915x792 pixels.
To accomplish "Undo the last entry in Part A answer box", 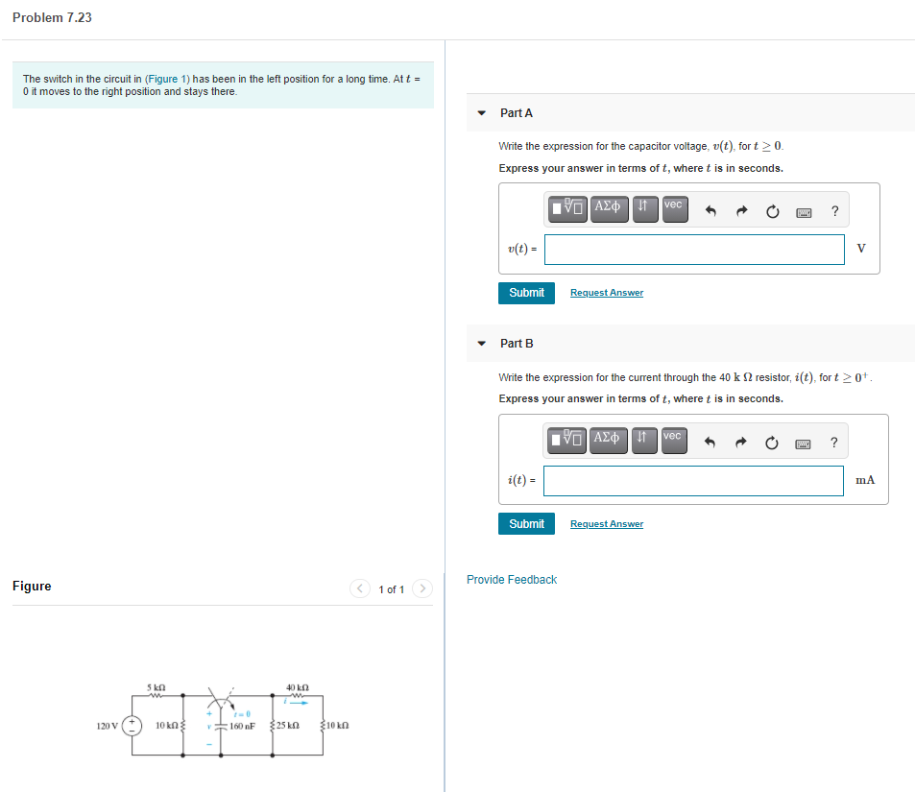I will point(709,209).
